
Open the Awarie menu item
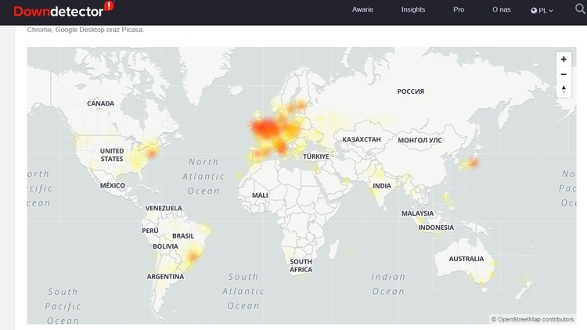point(362,9)
